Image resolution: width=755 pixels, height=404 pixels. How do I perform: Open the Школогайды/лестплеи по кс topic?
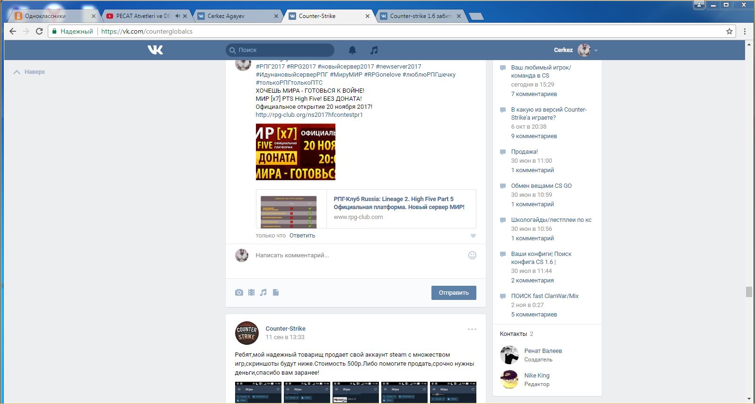551,220
